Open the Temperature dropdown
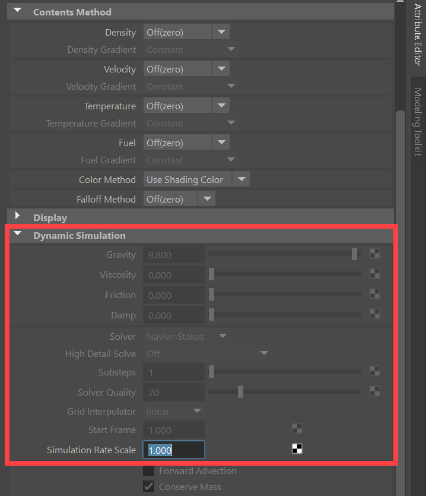This screenshot has width=426, height=496. pos(186,106)
